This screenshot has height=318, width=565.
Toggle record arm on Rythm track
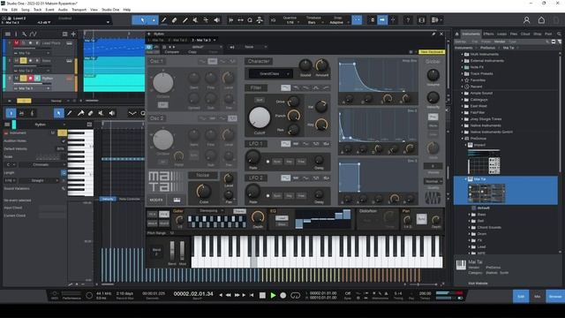[x=30, y=79]
